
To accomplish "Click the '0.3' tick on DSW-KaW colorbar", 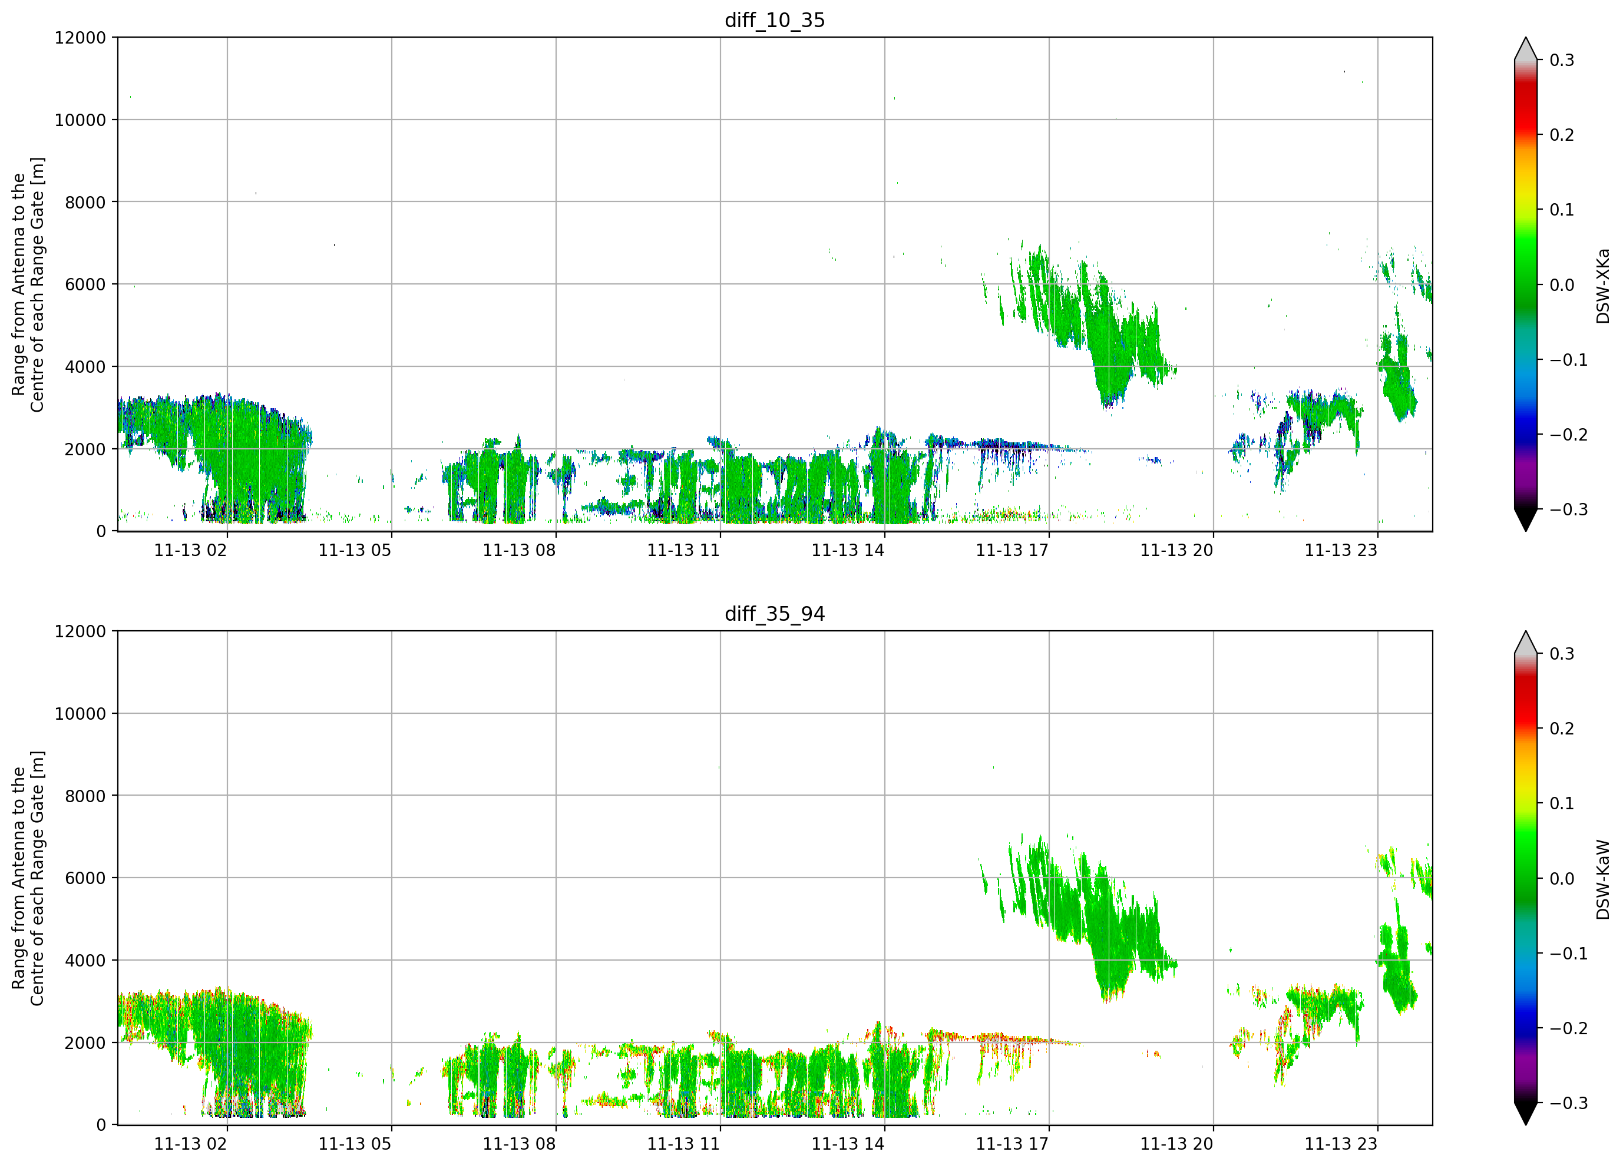I will [x=1562, y=654].
